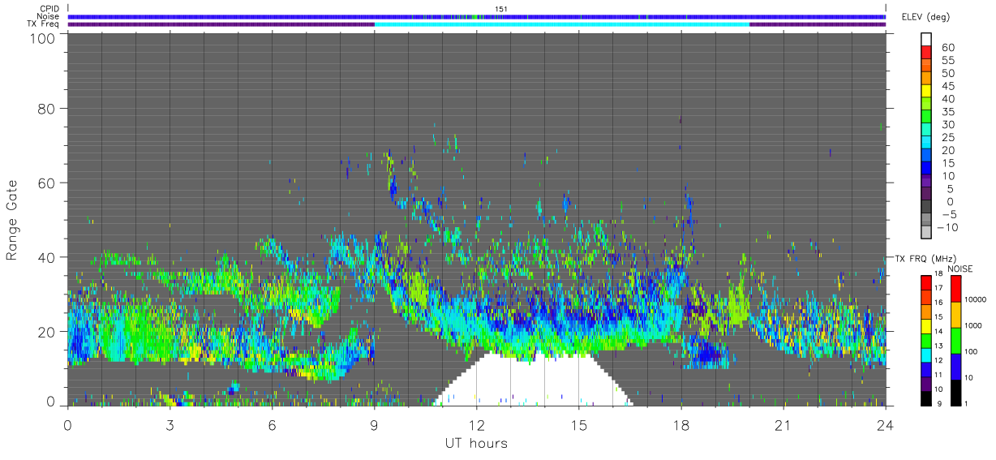996x460 pixels.
Task: Click the 9 label on TX FRQ scale
Action: click(938, 406)
